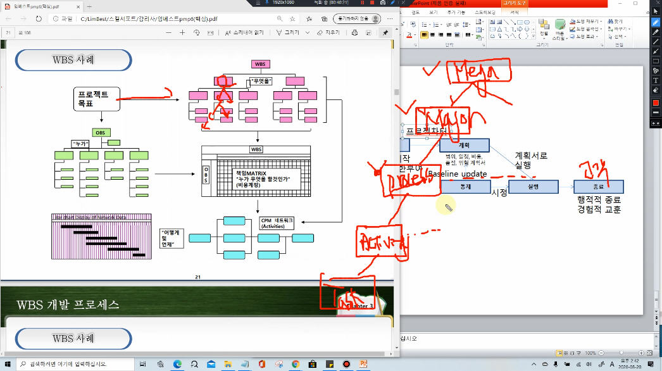662x371 pixels.
Task: Open Edge settings and more menu
Action: [x=390, y=18]
